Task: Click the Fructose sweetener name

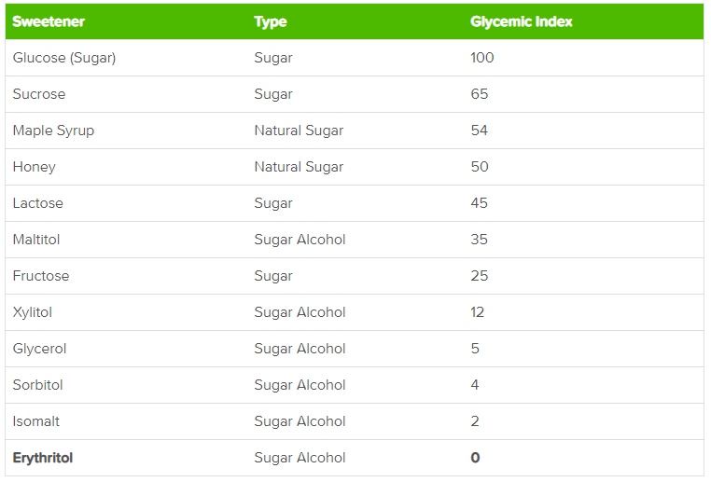Action: pyautogui.click(x=41, y=275)
